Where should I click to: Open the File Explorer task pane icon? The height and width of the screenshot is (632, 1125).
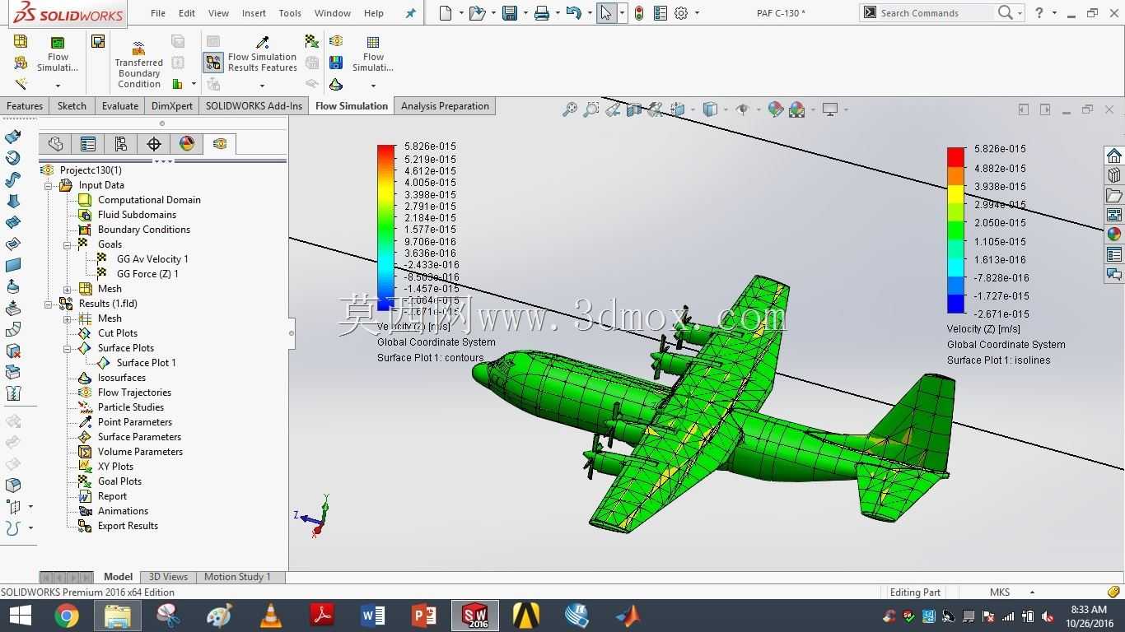(1114, 195)
